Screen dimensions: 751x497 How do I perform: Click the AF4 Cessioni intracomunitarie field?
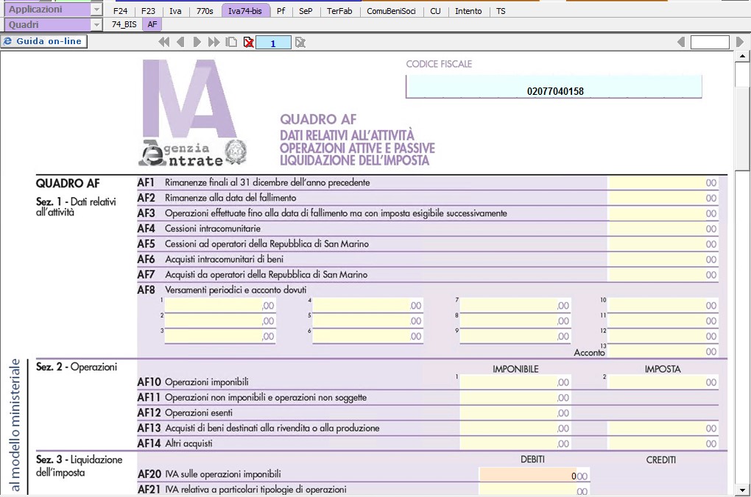pos(663,229)
